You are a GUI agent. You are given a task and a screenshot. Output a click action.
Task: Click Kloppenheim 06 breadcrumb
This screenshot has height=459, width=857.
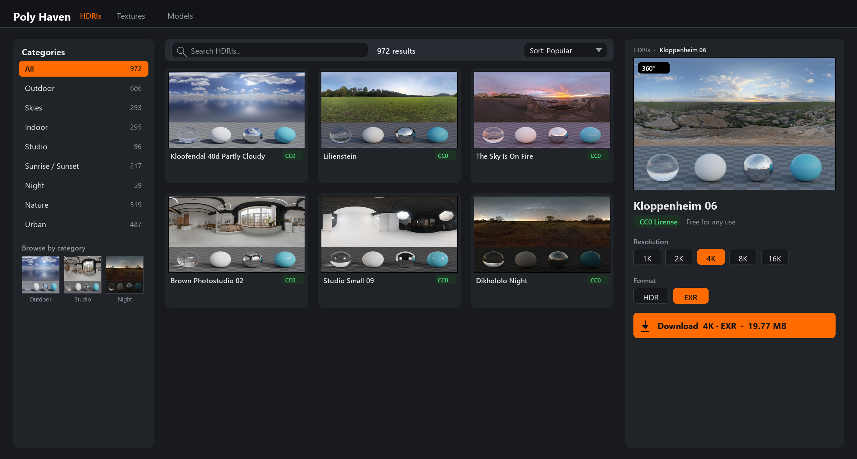pos(682,50)
